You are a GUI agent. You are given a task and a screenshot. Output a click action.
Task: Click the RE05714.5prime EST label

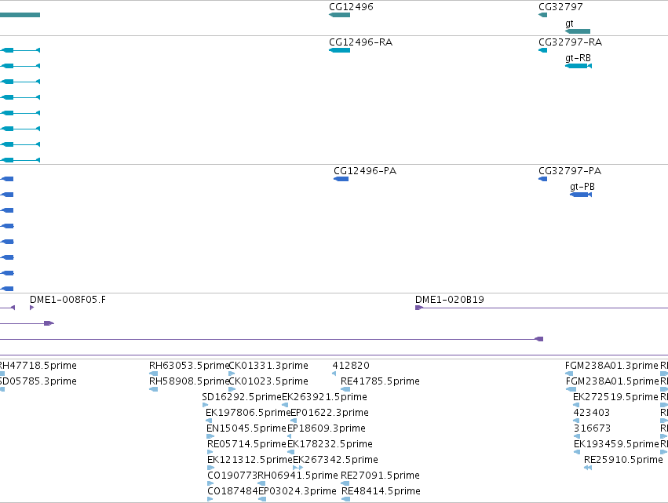click(x=247, y=444)
